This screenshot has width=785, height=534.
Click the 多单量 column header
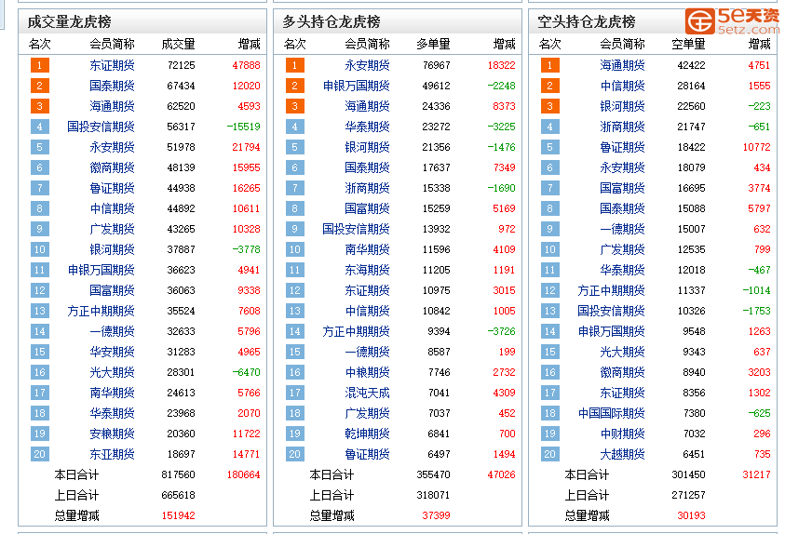click(434, 45)
